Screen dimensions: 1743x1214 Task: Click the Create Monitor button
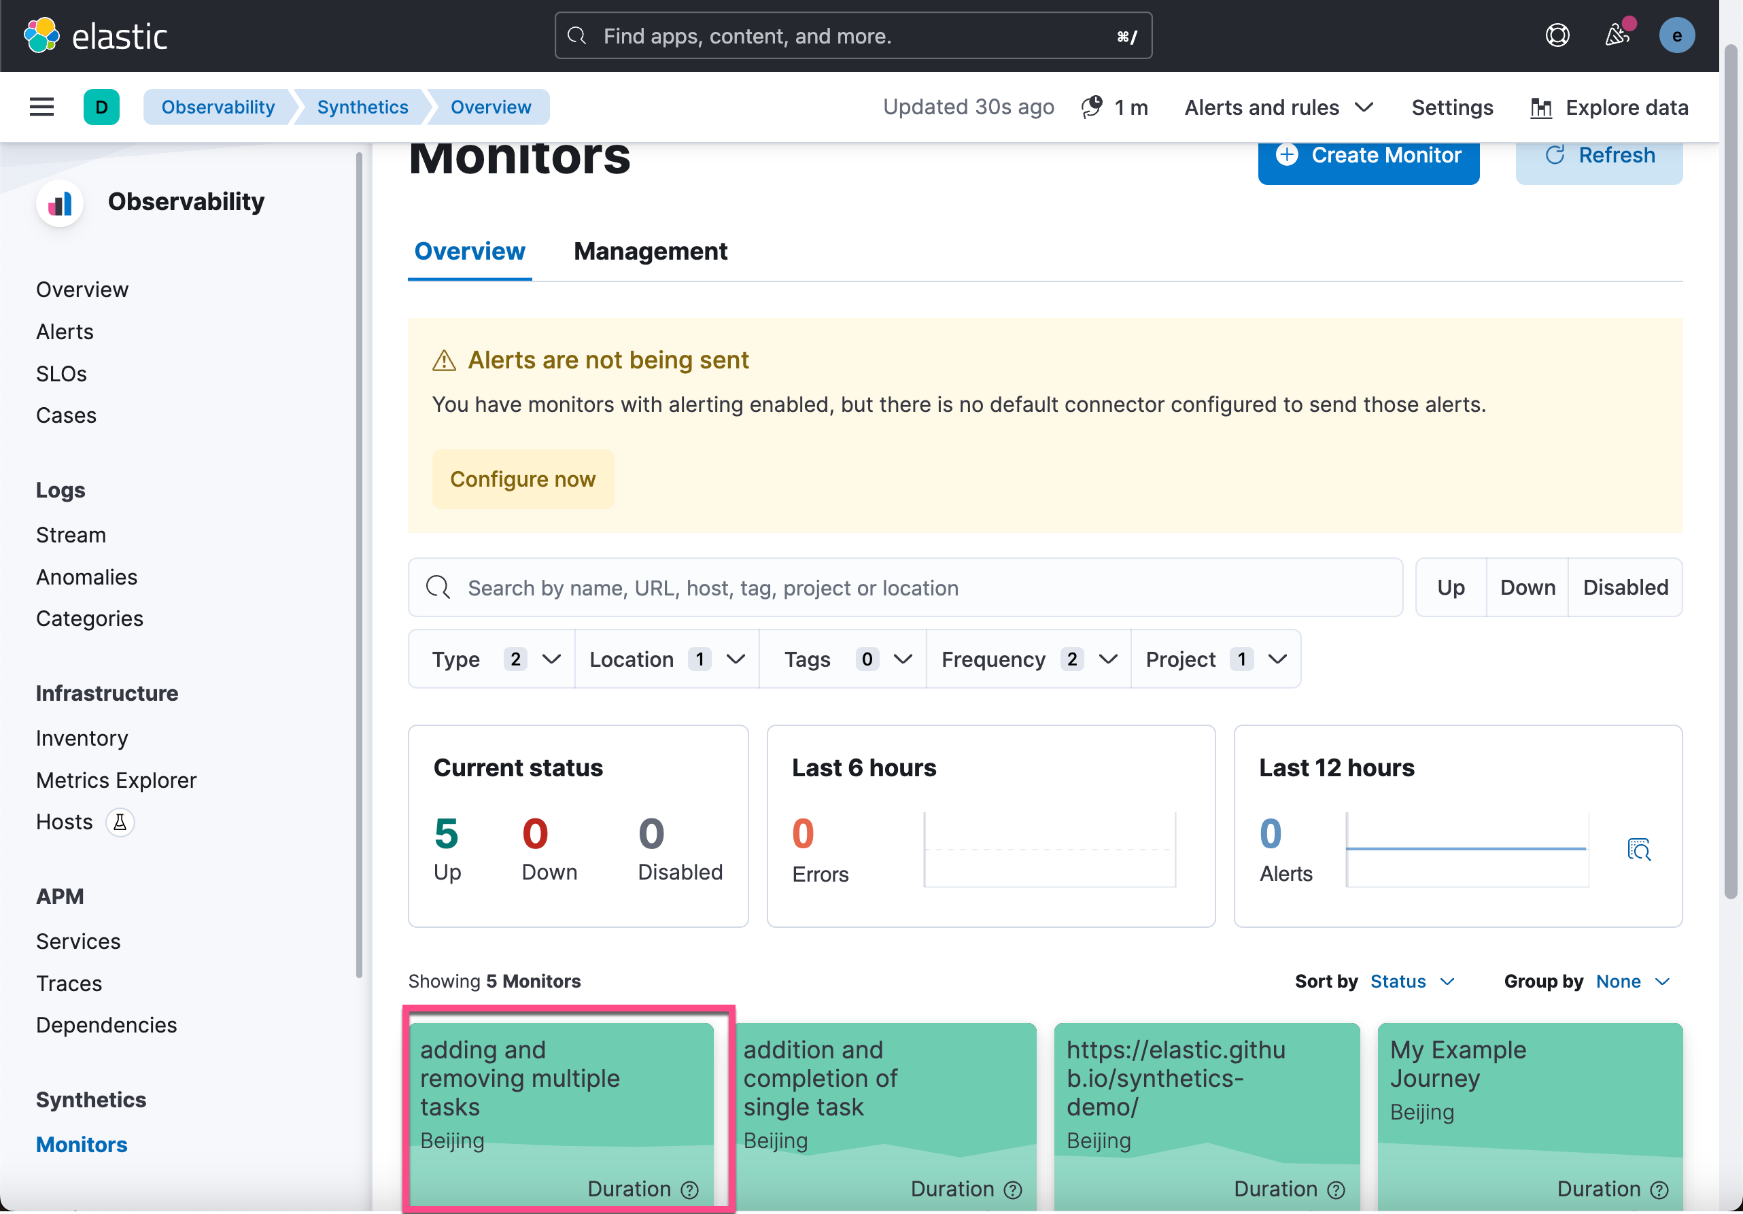point(1368,156)
